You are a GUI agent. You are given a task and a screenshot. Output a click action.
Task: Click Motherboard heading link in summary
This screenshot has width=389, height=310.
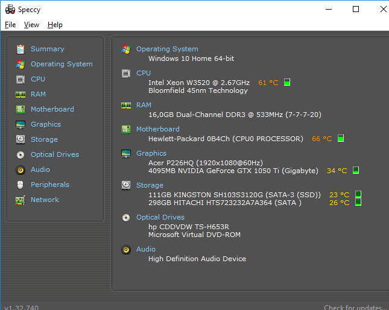pyautogui.click(x=158, y=129)
